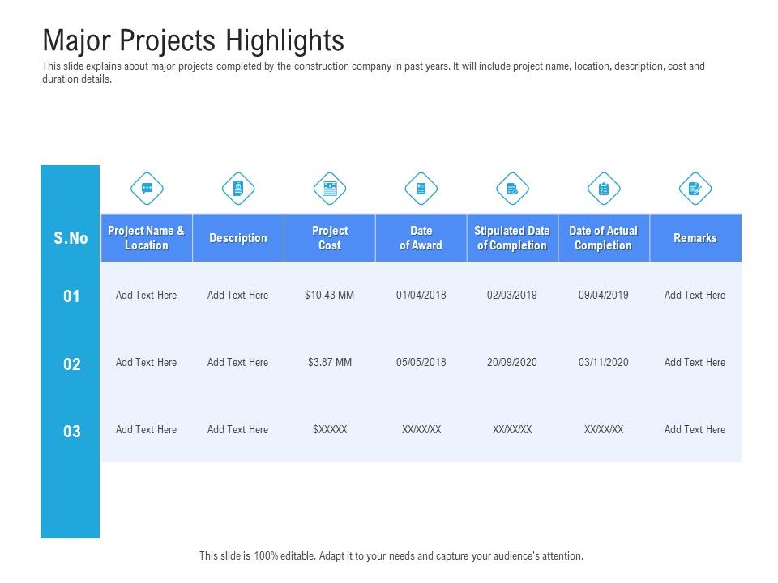Select Add Text Here in row 02 Description
778x583 pixels.
[237, 363]
